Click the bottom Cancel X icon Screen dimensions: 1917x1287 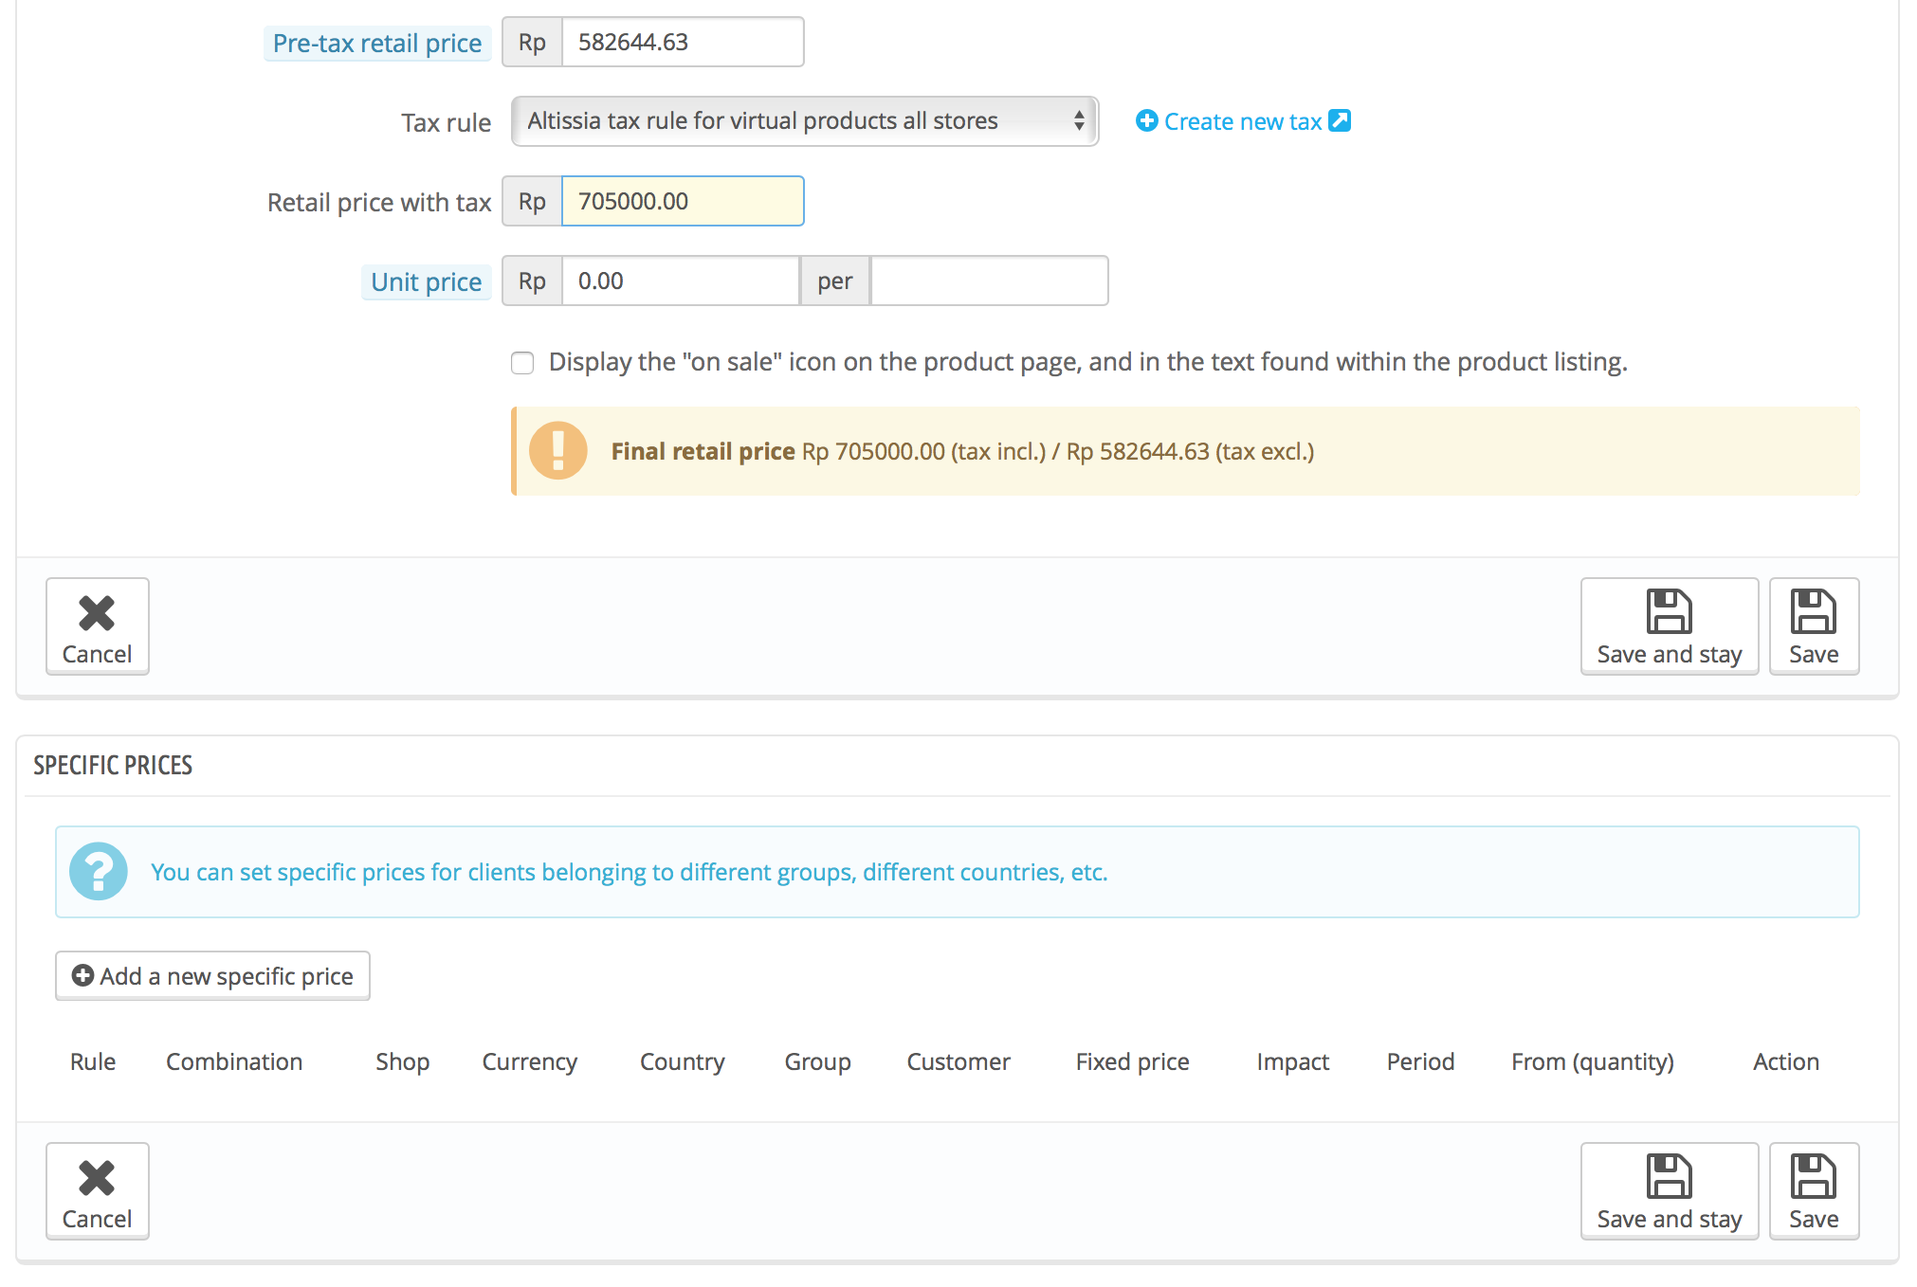coord(97,1178)
